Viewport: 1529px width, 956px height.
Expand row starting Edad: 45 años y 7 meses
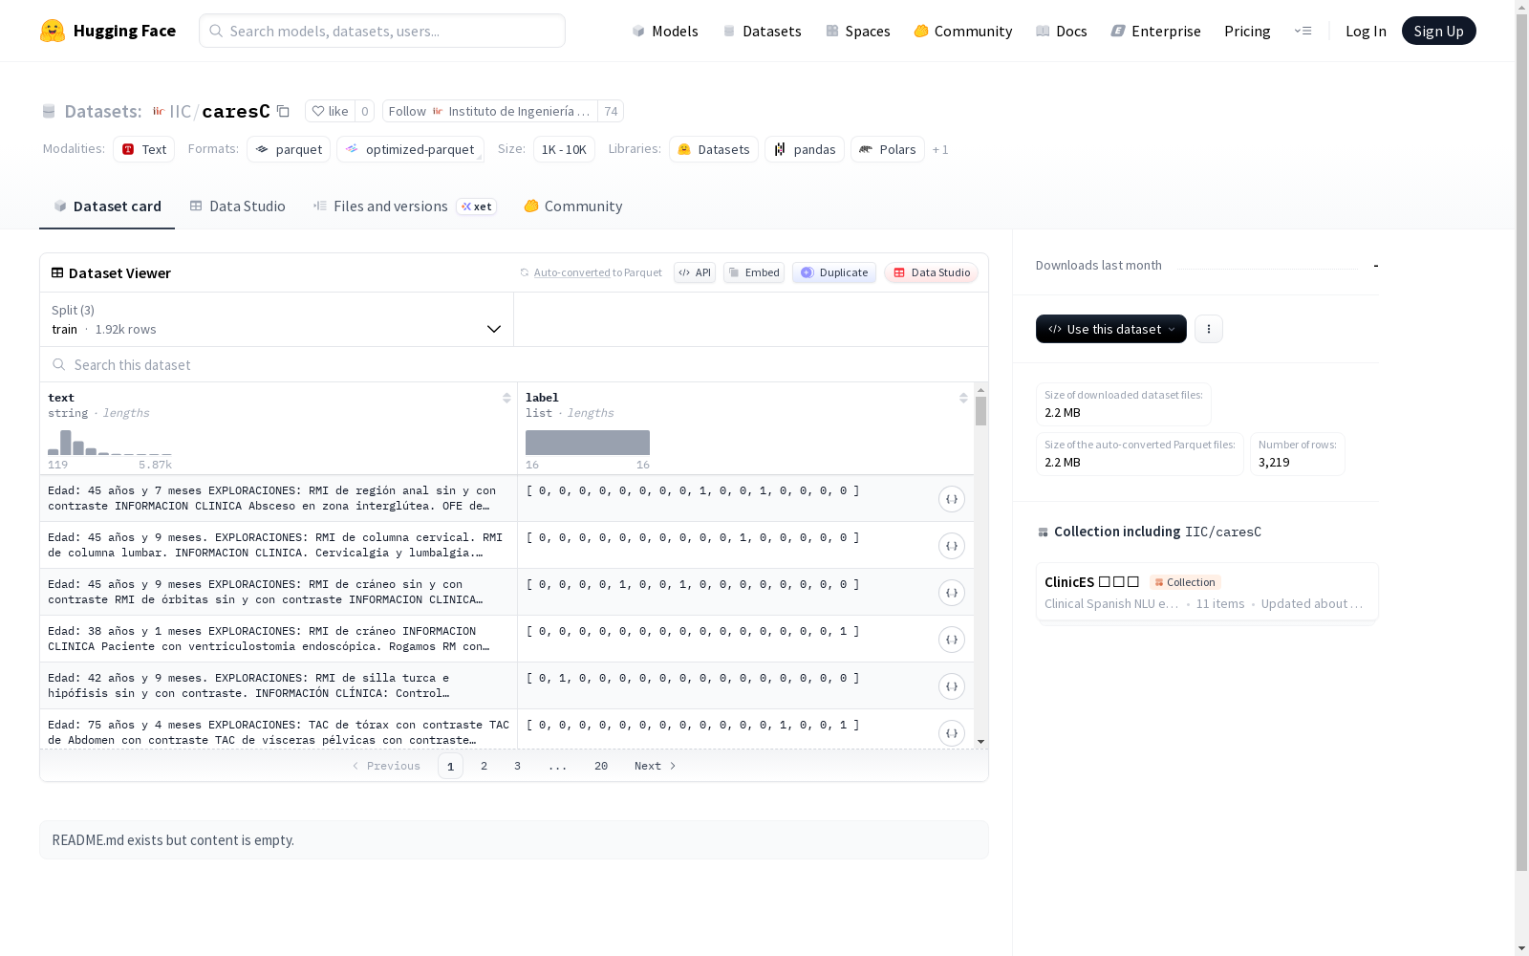[x=951, y=499]
